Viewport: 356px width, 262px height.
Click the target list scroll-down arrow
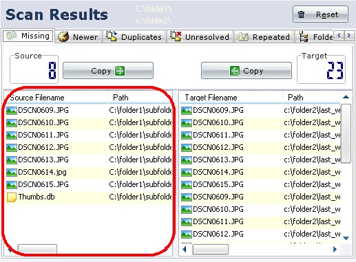click(x=346, y=238)
